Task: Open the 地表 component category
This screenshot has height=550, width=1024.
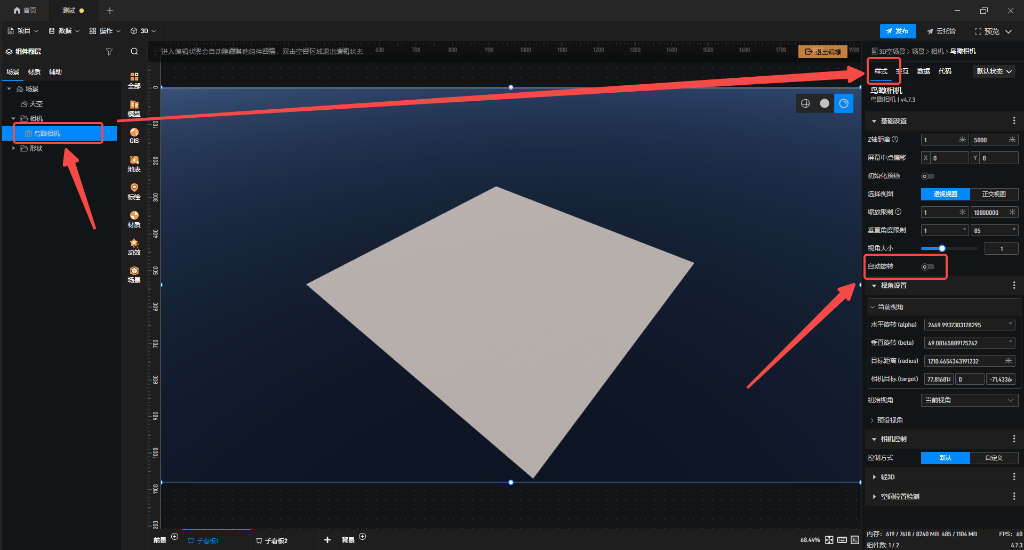Action: coord(134,164)
